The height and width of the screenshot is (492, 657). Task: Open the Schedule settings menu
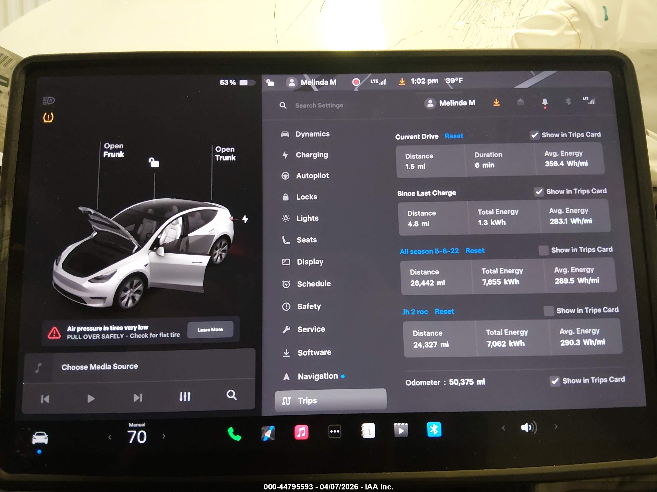(307, 284)
